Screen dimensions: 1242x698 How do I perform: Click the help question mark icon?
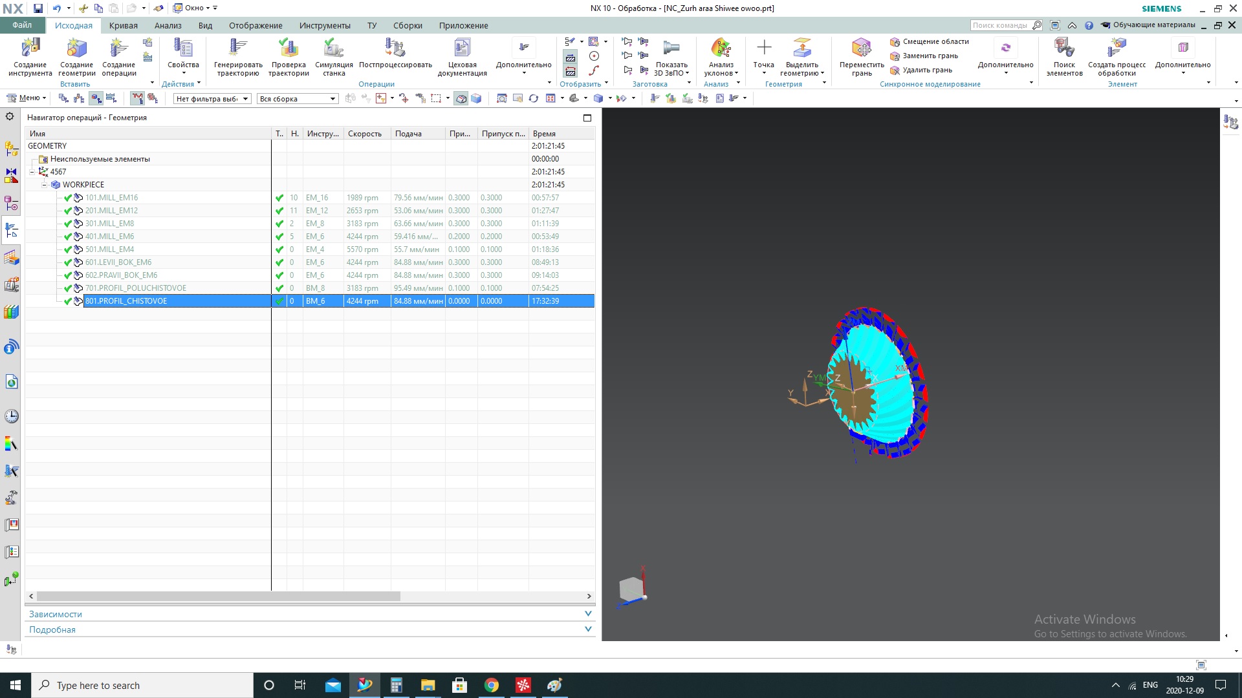(1089, 25)
